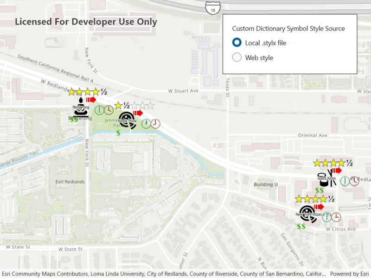The width and height of the screenshot is (371, 278).
Task: Click the Oriental Ave street label
Action: (x=313, y=135)
